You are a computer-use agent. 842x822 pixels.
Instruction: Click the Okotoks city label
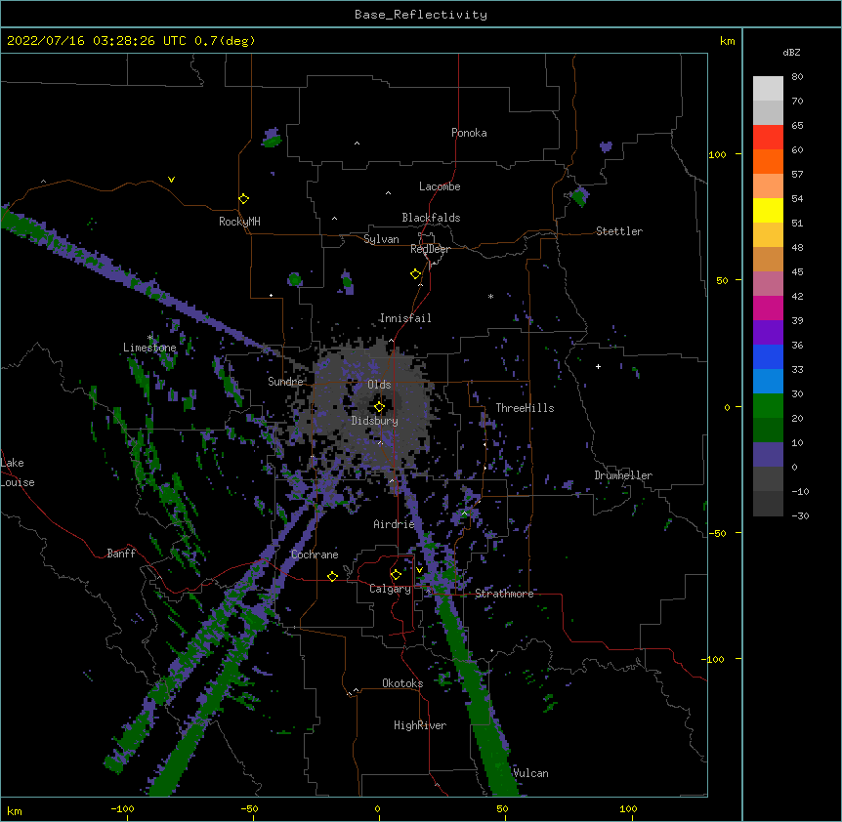point(402,683)
